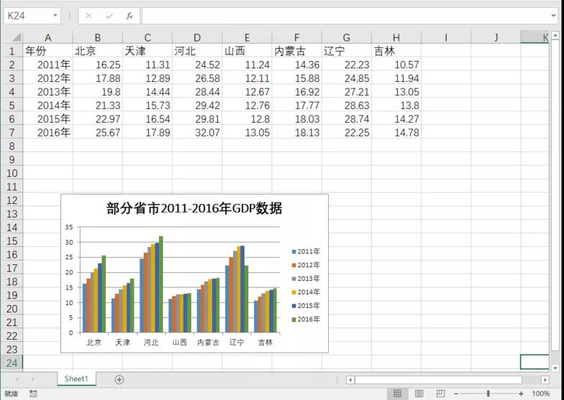This screenshot has width=564, height=400.
Task: Click the zoom in plus icon
Action: click(521, 394)
